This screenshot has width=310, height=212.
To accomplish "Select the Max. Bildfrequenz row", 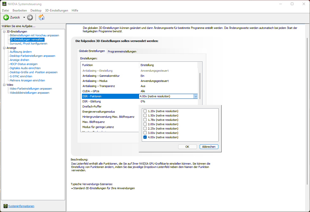I will pyautogui.click(x=110, y=122).
